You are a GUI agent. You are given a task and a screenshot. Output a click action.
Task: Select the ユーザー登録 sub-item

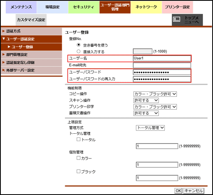pos(31,47)
